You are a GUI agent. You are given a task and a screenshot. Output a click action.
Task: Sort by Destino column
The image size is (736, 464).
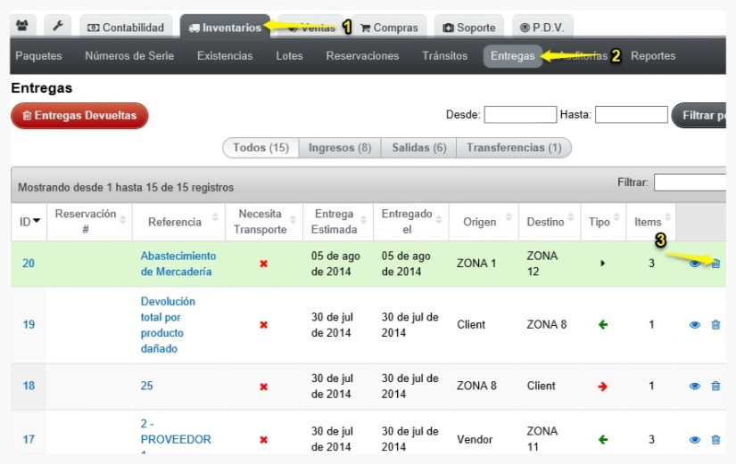pyautogui.click(x=550, y=222)
